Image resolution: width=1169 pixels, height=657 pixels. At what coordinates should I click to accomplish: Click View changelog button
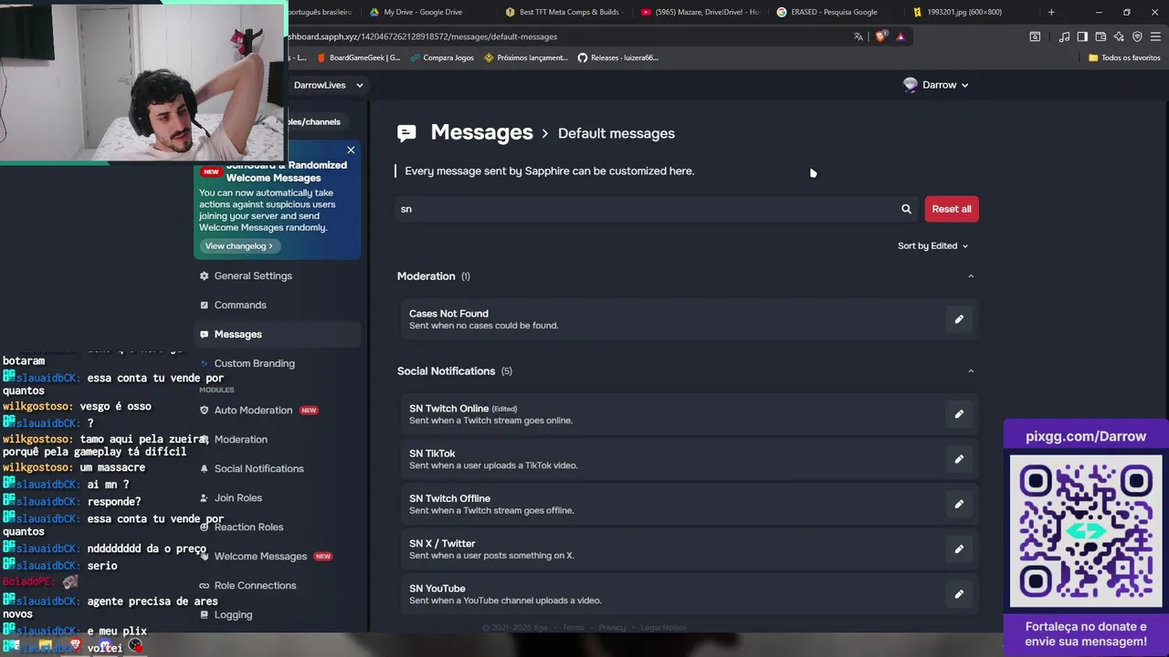pyautogui.click(x=238, y=246)
